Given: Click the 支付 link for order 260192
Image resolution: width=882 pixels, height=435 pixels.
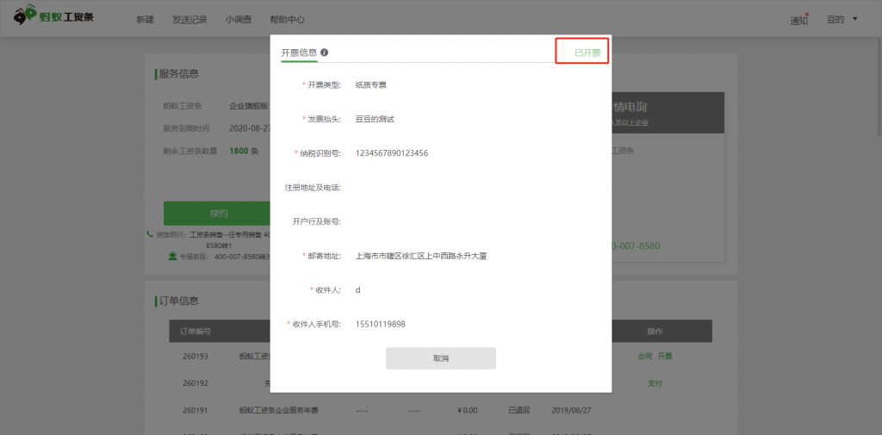Looking at the screenshot, I should (x=655, y=383).
